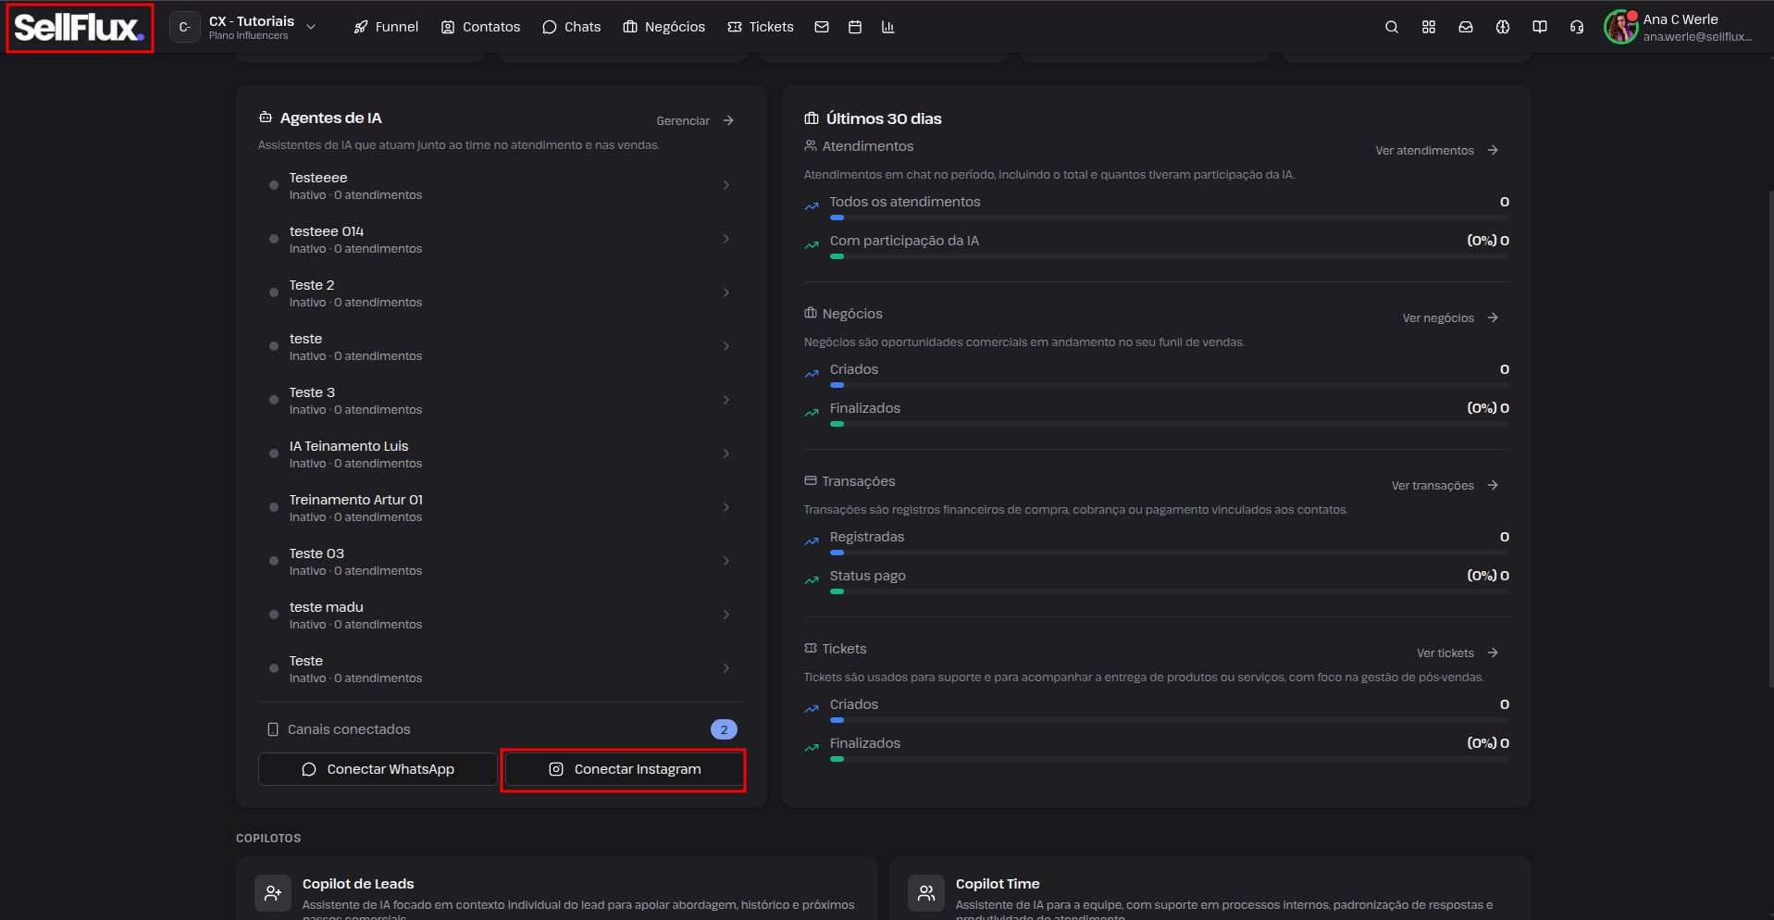Click the globe icon in top bar
1774x920 pixels.
(x=1503, y=28)
